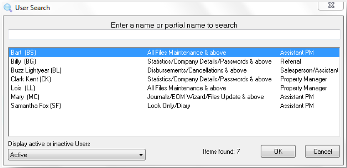Click Billy's Referral role cell
The width and height of the screenshot is (347, 168).
pos(290,61)
